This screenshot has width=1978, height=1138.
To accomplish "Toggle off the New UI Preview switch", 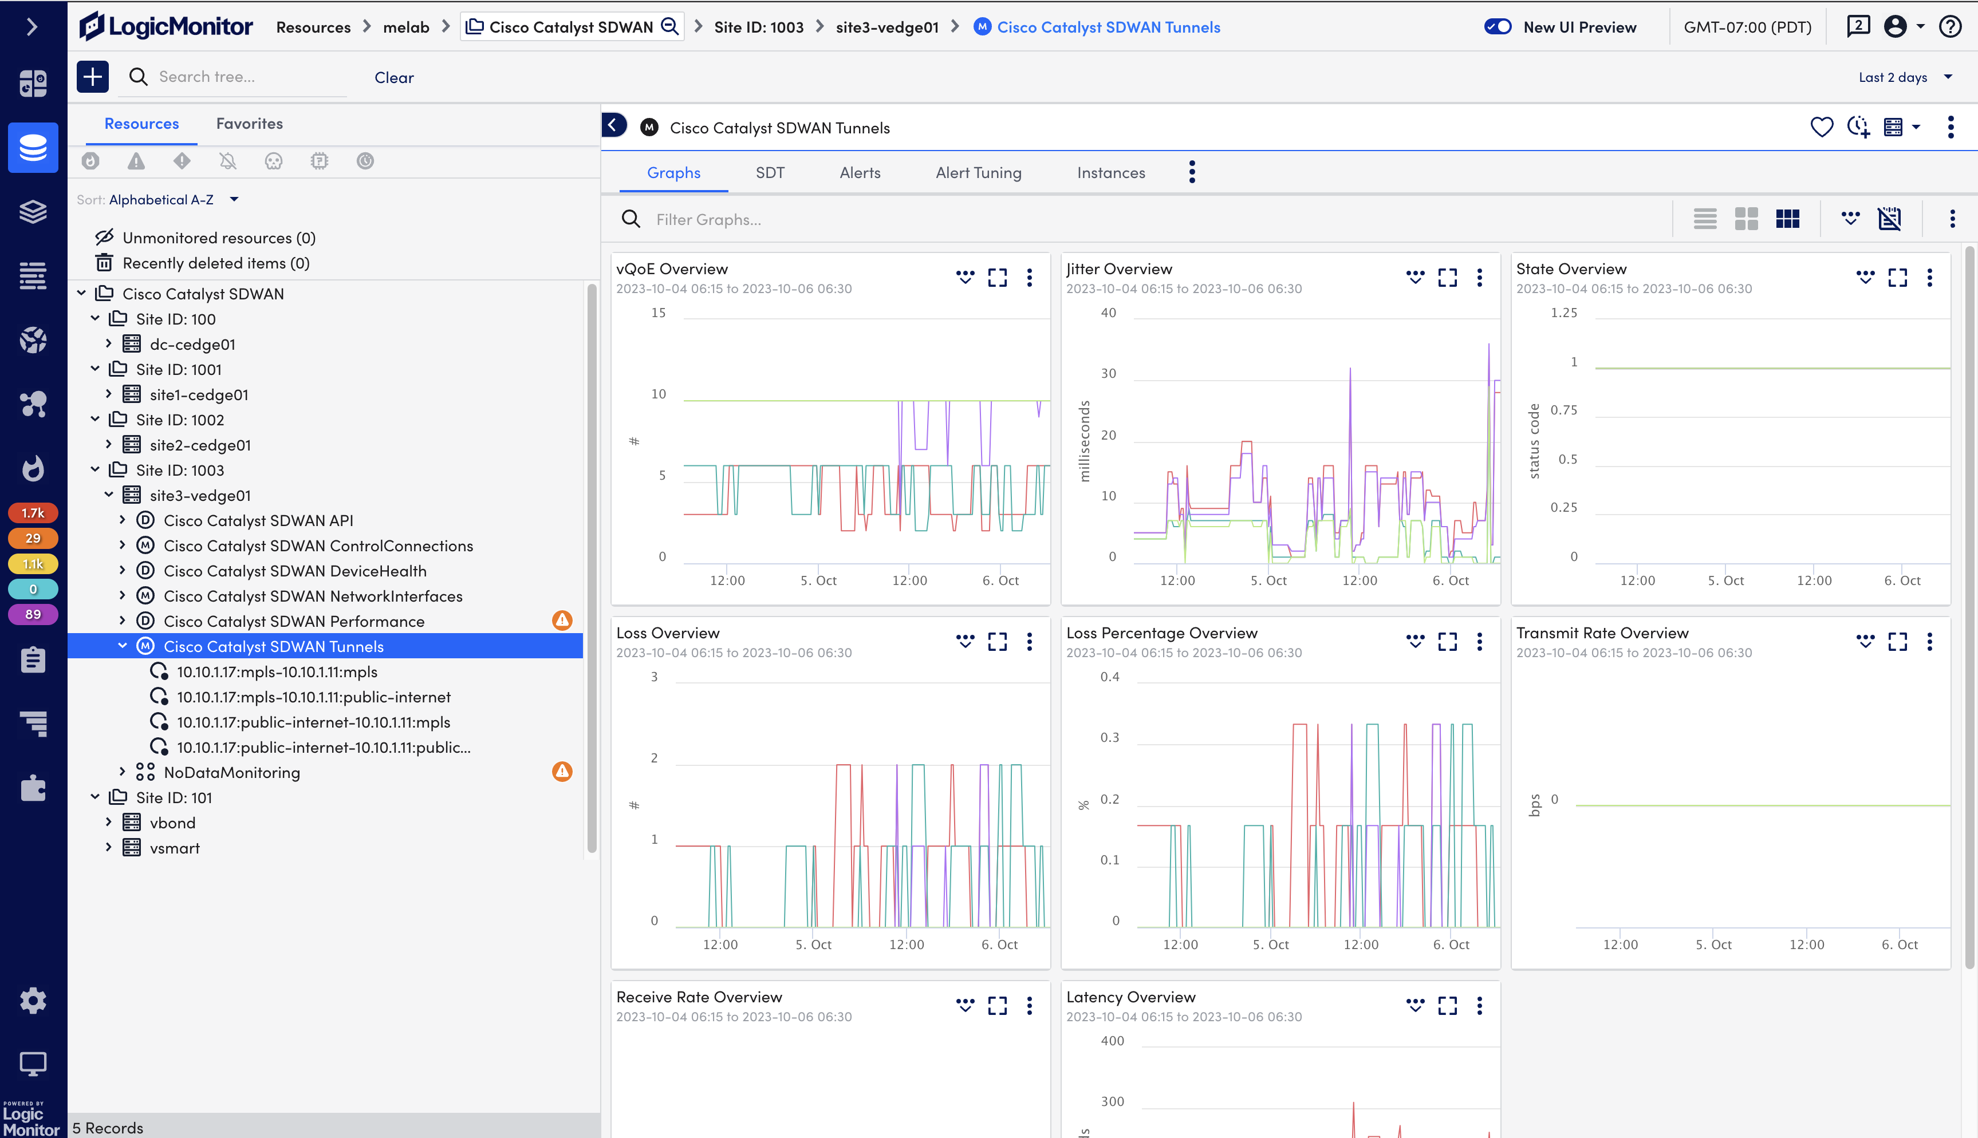I will click(x=1498, y=26).
